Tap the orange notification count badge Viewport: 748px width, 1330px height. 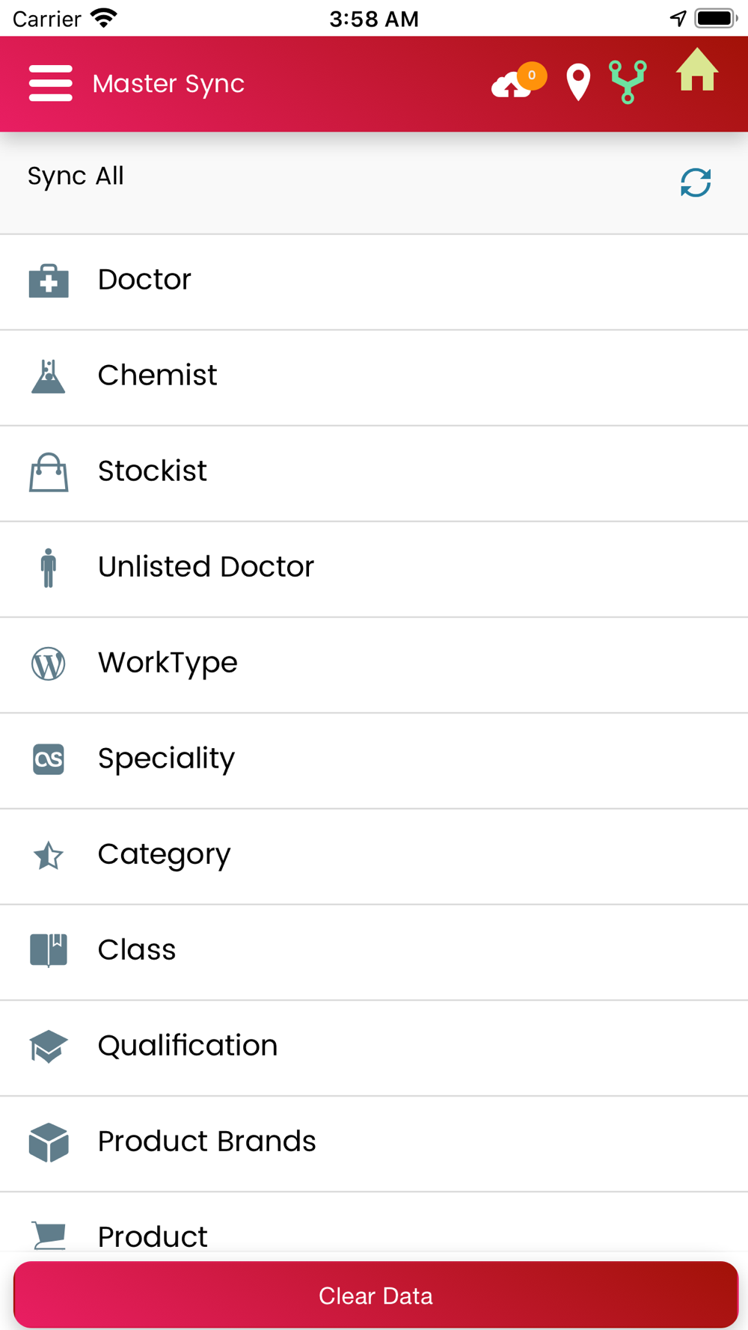point(532,76)
